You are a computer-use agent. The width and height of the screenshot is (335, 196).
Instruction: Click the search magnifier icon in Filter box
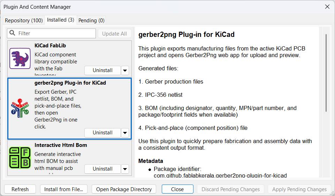(13, 33)
